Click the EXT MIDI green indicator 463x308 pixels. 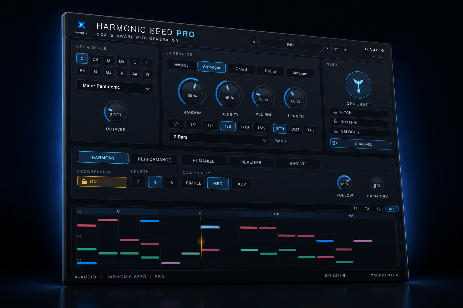tap(344, 275)
